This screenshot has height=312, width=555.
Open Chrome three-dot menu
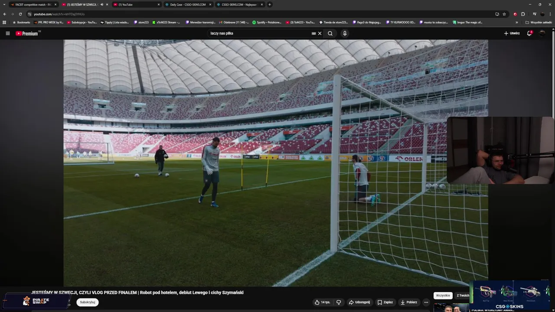550,14
